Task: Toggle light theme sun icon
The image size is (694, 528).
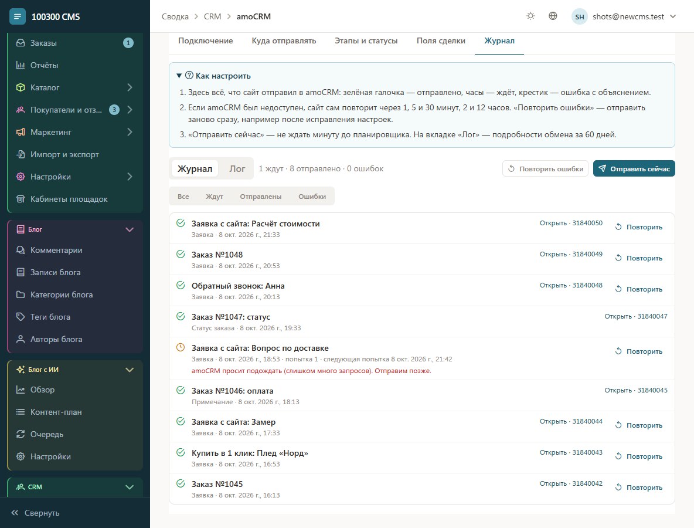Action: coord(530,16)
